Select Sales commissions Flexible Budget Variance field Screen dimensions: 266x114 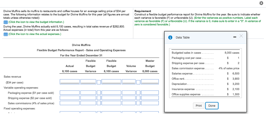tap(88, 103)
